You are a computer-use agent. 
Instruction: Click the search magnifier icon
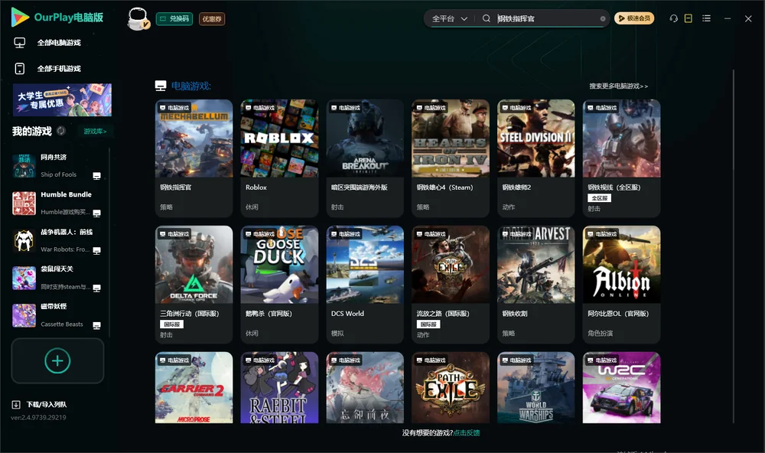tap(486, 18)
